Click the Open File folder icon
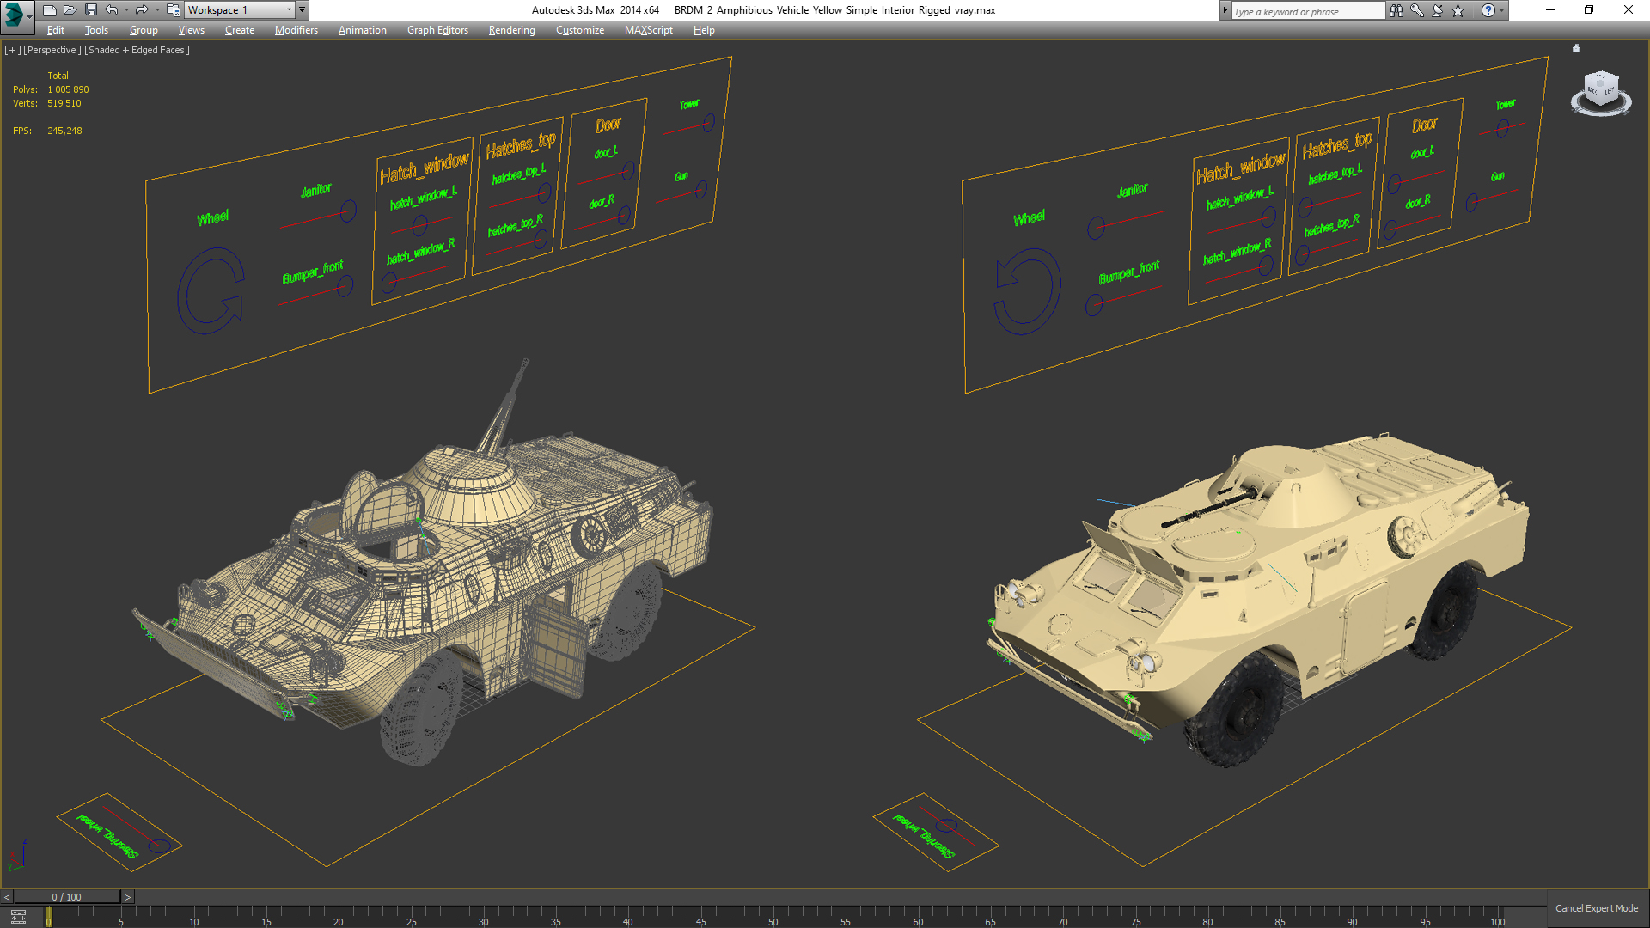 [x=70, y=10]
